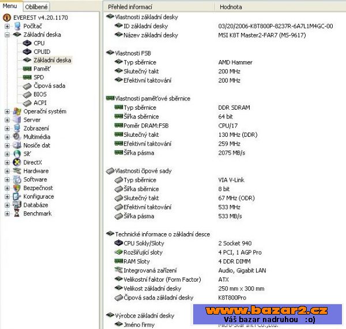This screenshot has height=329, width=346.
Task: Expand the Server node
Action: tap(7, 120)
